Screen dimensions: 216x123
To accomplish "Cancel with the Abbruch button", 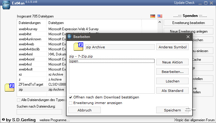I will coord(84,110).
